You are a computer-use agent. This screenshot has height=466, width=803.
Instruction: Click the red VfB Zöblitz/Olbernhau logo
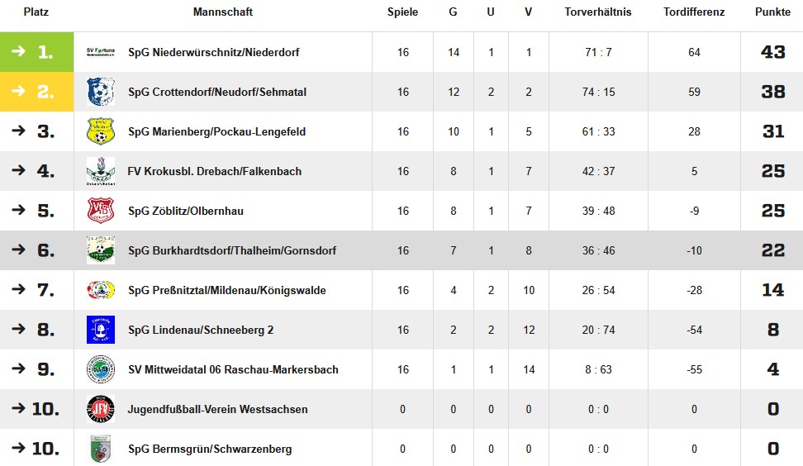pos(101,211)
